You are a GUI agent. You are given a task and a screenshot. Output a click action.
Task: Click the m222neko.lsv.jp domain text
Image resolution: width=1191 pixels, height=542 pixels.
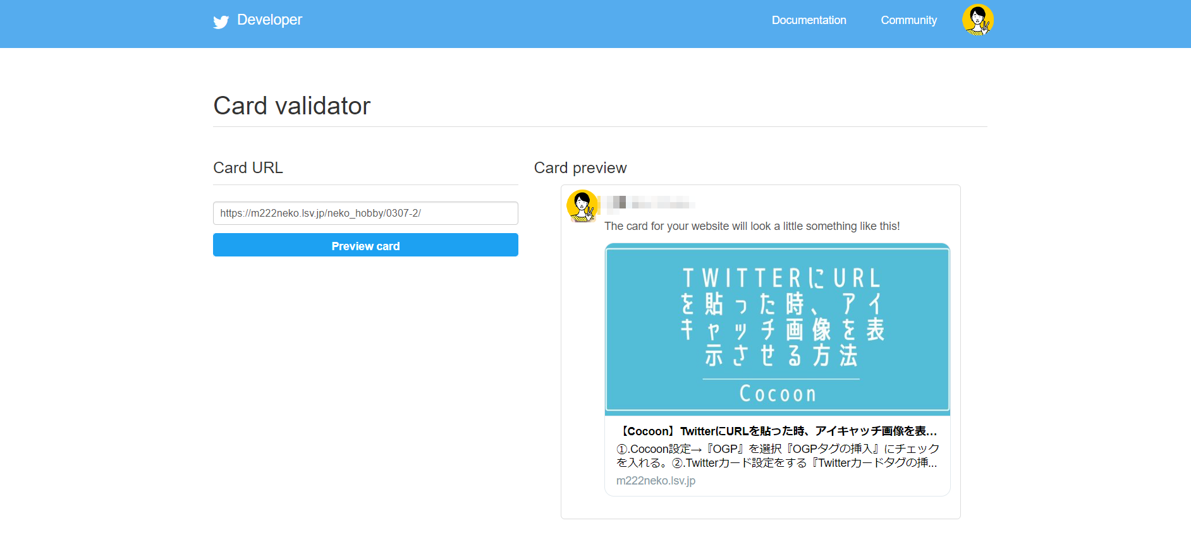point(656,481)
